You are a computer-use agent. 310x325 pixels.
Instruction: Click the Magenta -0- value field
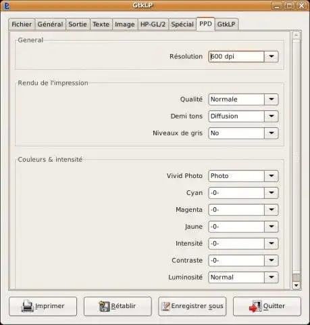coord(236,210)
